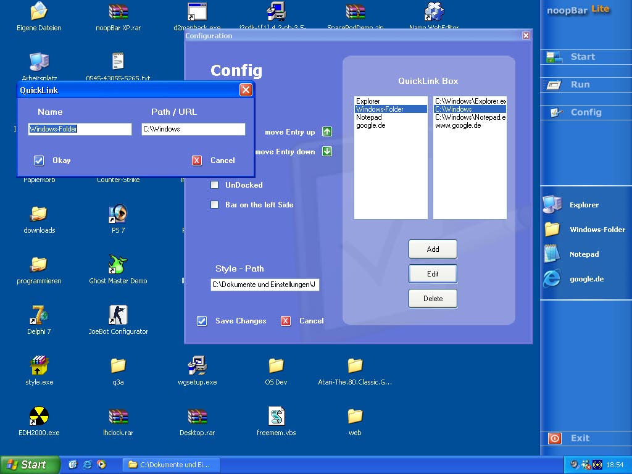This screenshot has height=474, width=632.
Task: Click the red X Cancel icon in QuickLink dialog
Action: 197,160
